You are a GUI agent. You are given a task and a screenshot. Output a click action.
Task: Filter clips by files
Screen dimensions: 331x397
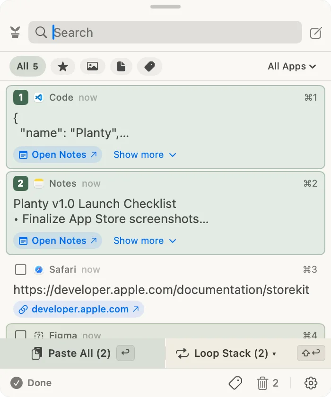click(122, 67)
